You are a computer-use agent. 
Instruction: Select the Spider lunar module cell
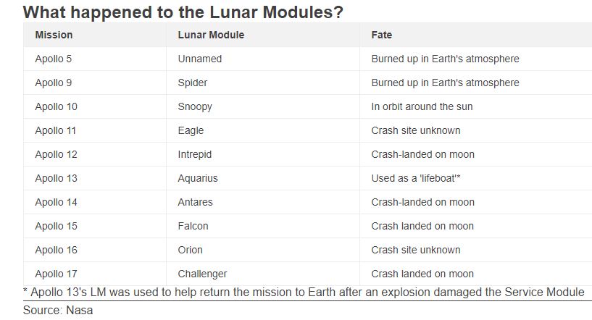click(x=193, y=83)
